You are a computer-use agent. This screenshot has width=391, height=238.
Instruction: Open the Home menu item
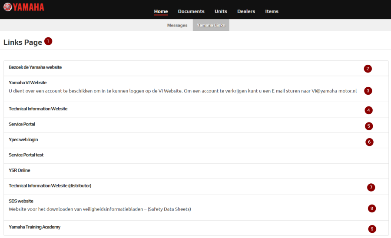click(x=161, y=11)
